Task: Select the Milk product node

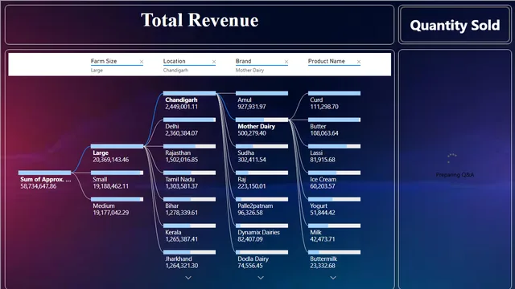Action: click(x=335, y=234)
